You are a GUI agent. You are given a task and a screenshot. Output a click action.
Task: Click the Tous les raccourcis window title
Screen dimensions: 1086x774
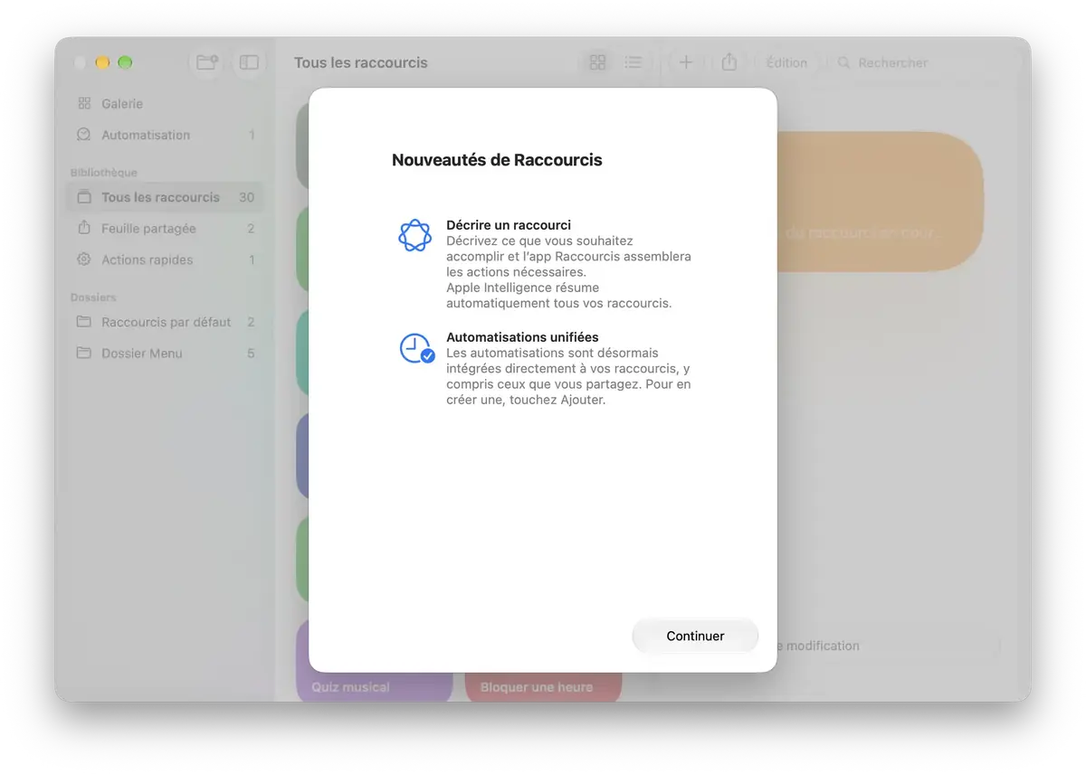point(360,62)
